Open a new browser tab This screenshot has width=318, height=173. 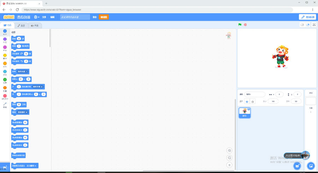46,4
